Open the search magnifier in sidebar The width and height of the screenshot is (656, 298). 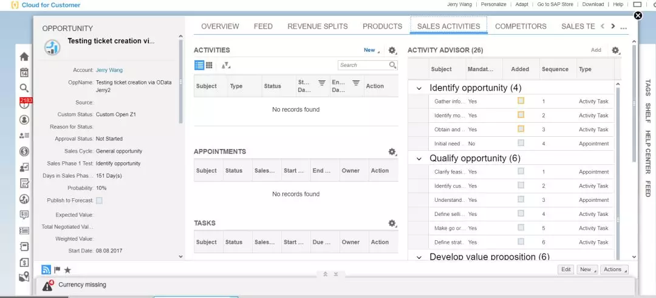(24, 88)
